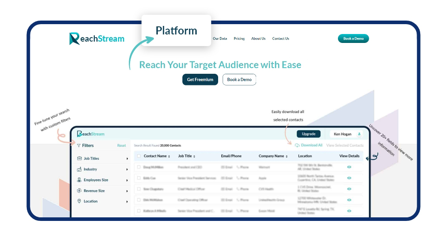Image resolution: width=447 pixels, height=233 pixels.
Task: Click the dollar icon beside Revenue Size
Action: (x=79, y=191)
